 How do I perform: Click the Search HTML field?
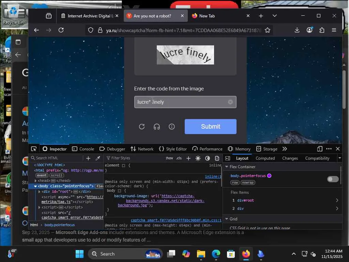click(x=57, y=158)
